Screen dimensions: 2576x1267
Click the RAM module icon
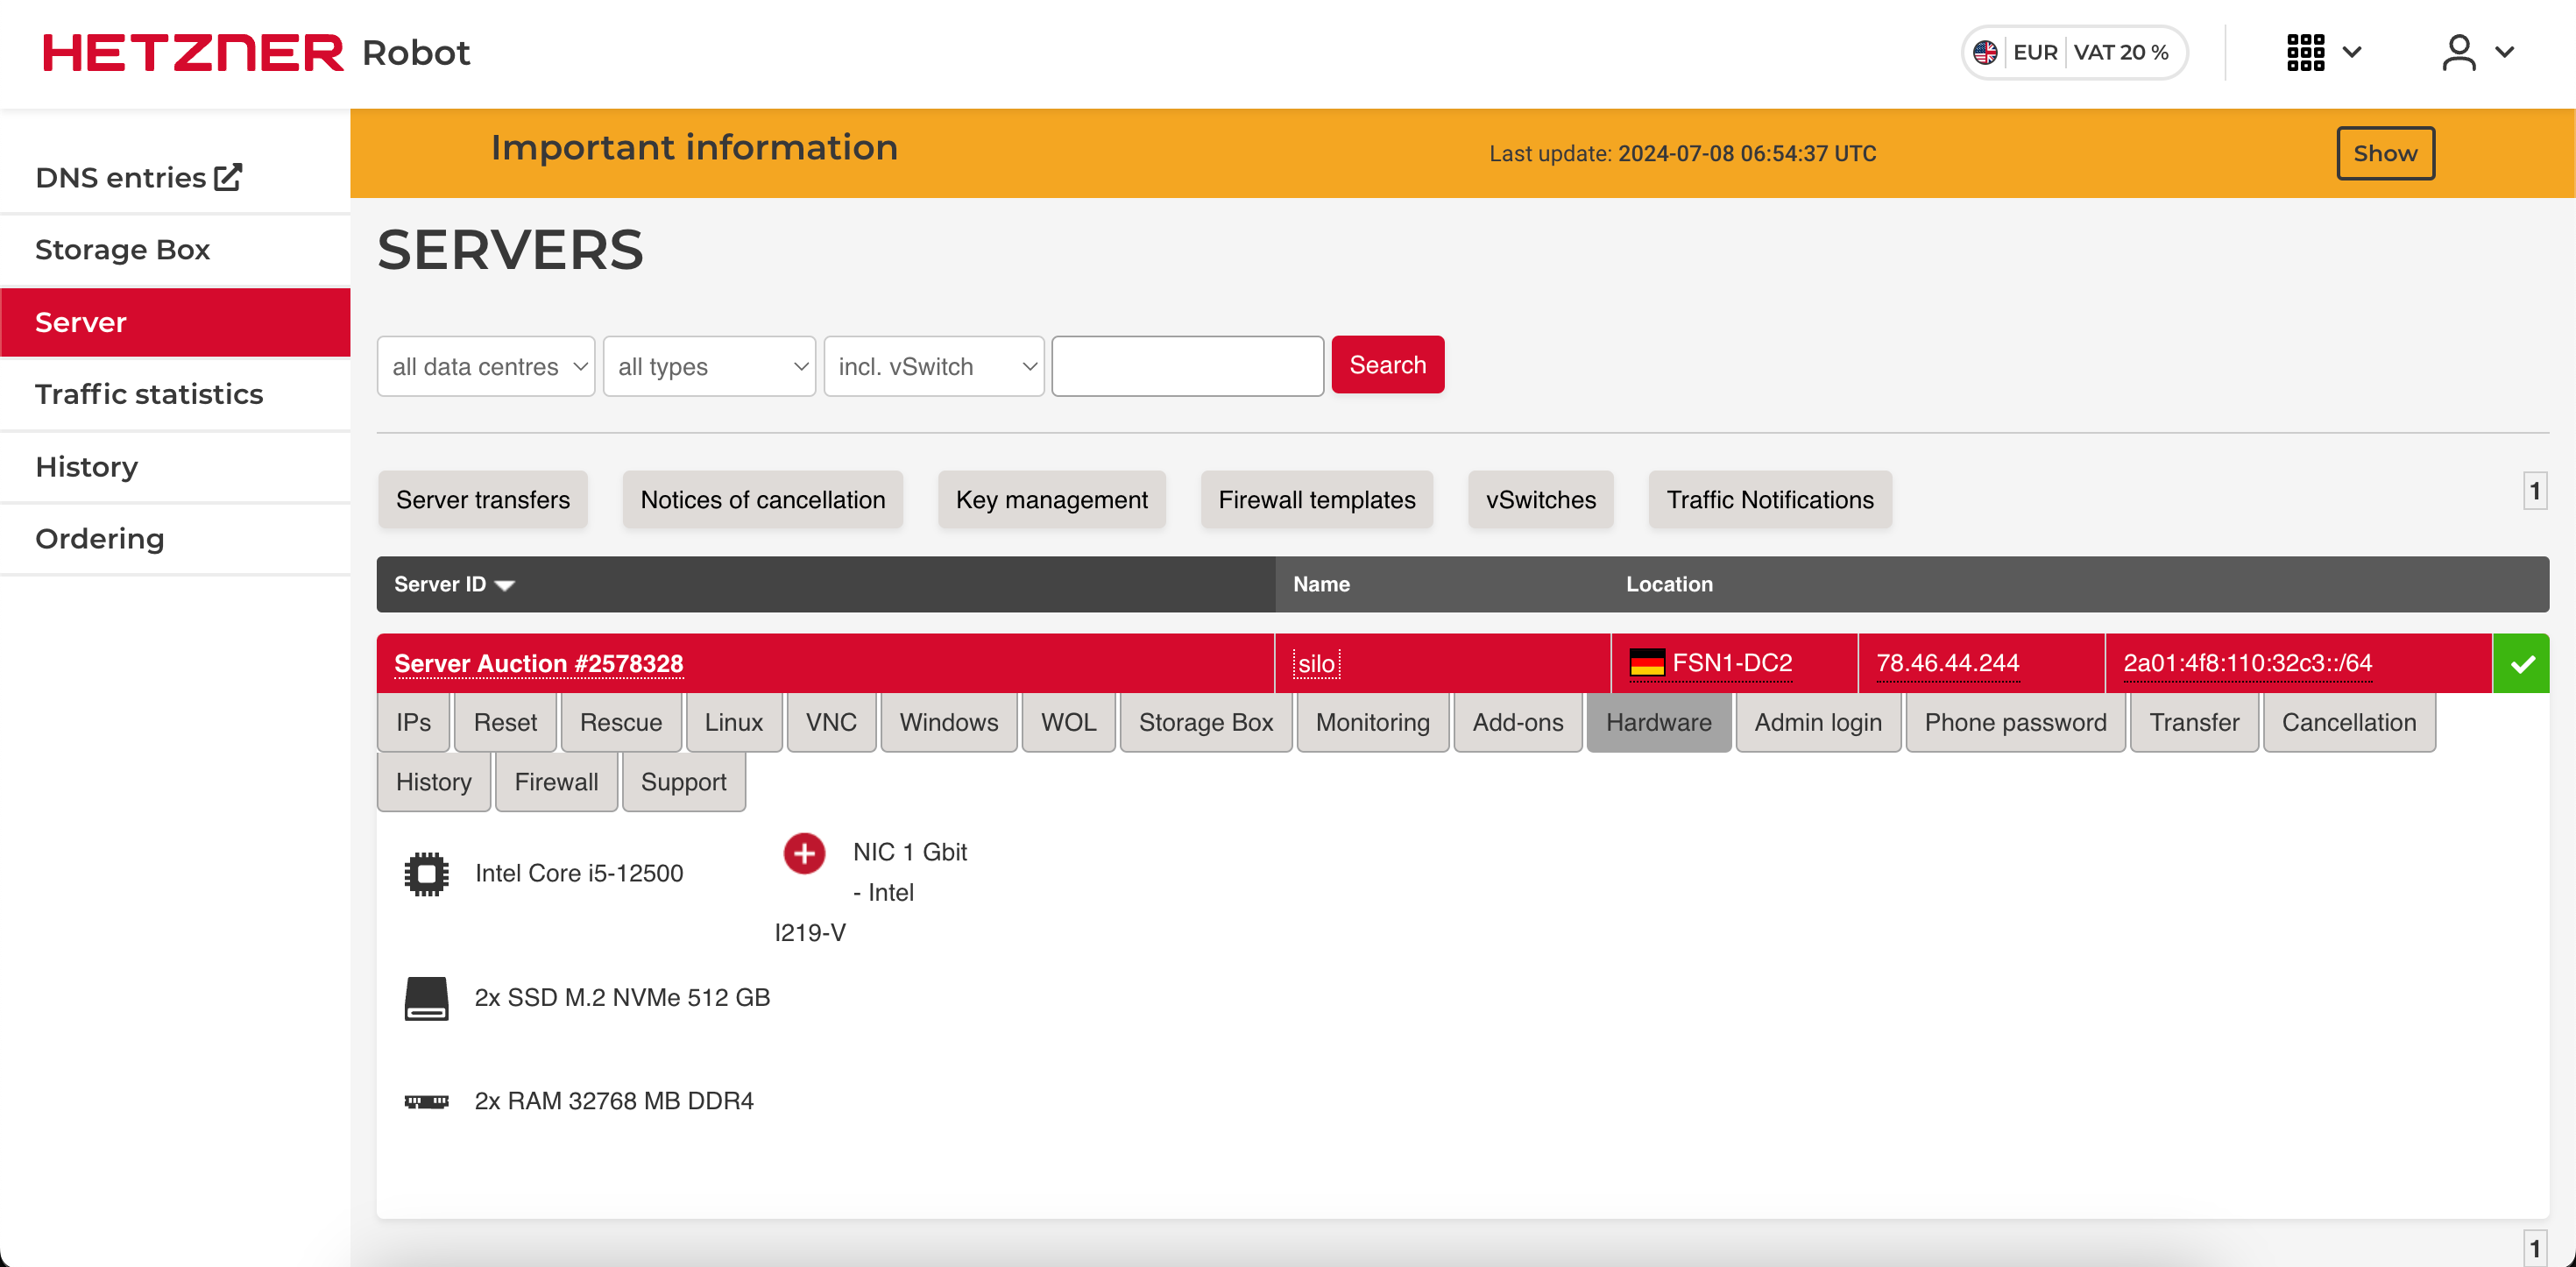[x=427, y=1100]
